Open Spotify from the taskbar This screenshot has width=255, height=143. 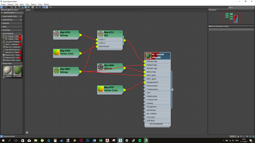coord(139,140)
